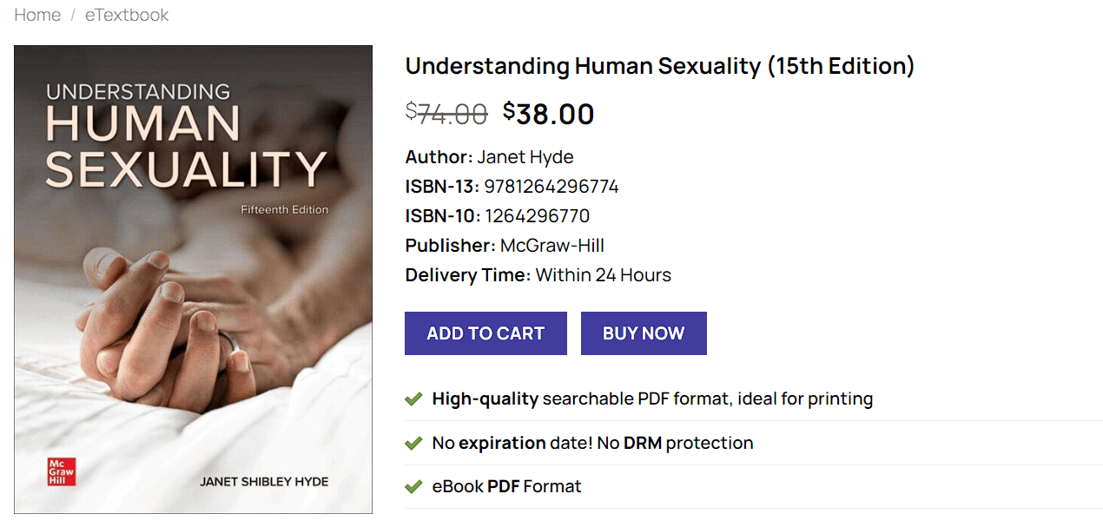Select the book cover image
Image resolution: width=1103 pixels, height=527 pixels.
coord(193,280)
